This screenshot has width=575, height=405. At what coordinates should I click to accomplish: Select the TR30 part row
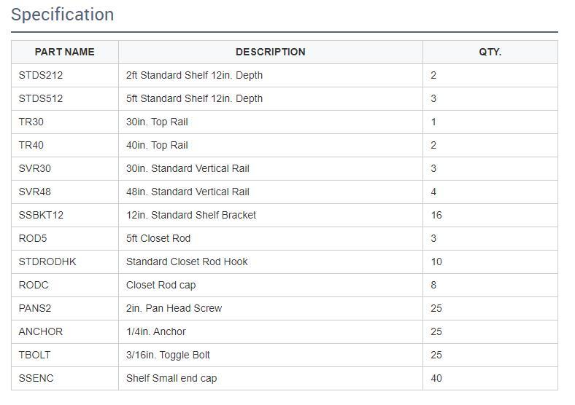[285, 122]
